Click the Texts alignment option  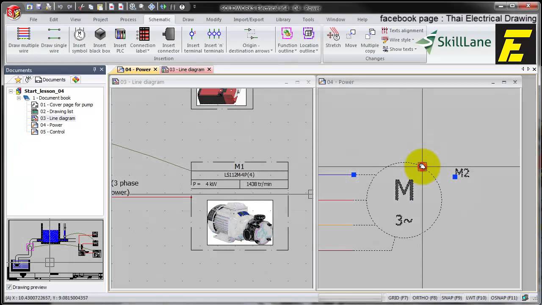pyautogui.click(x=402, y=30)
